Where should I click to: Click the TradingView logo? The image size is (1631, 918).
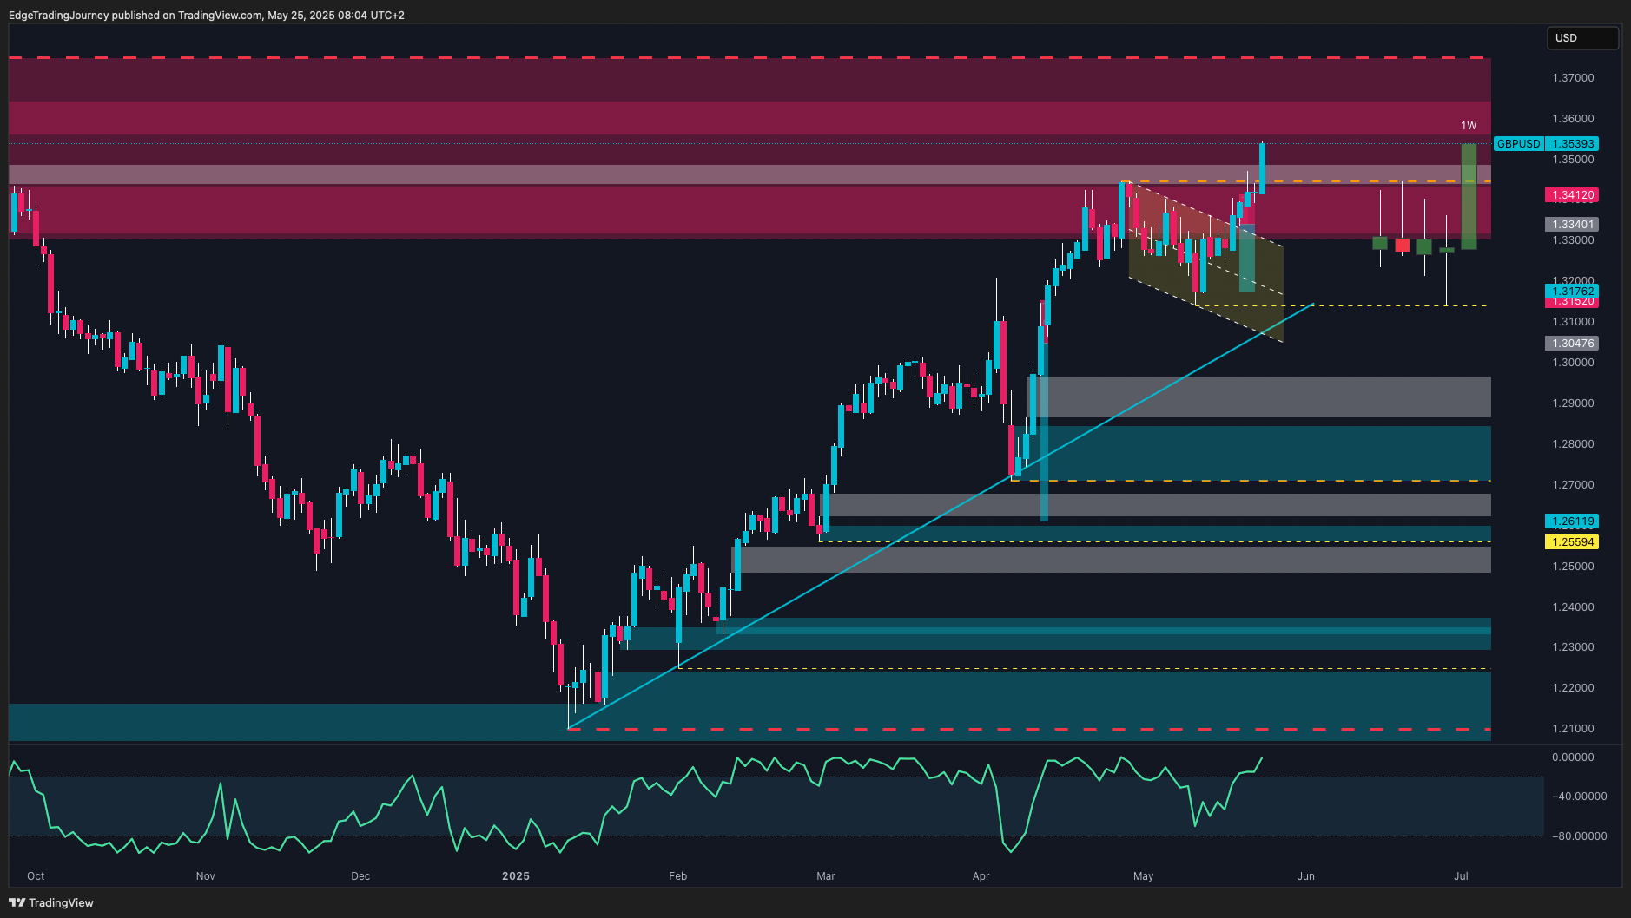(51, 902)
